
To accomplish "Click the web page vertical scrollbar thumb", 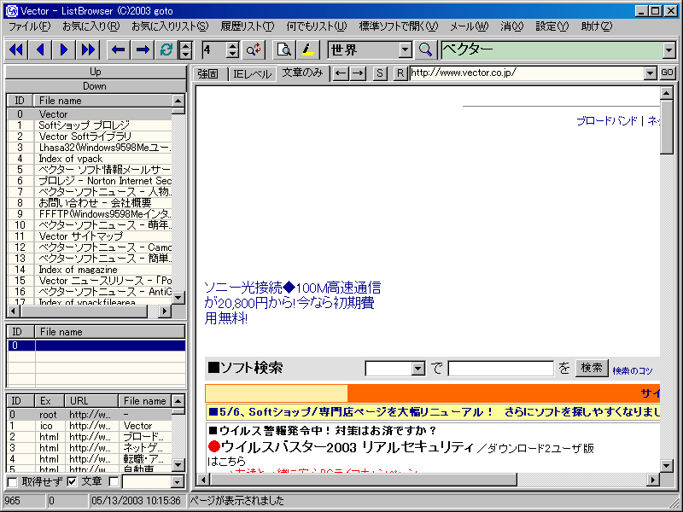I will pos(667,127).
